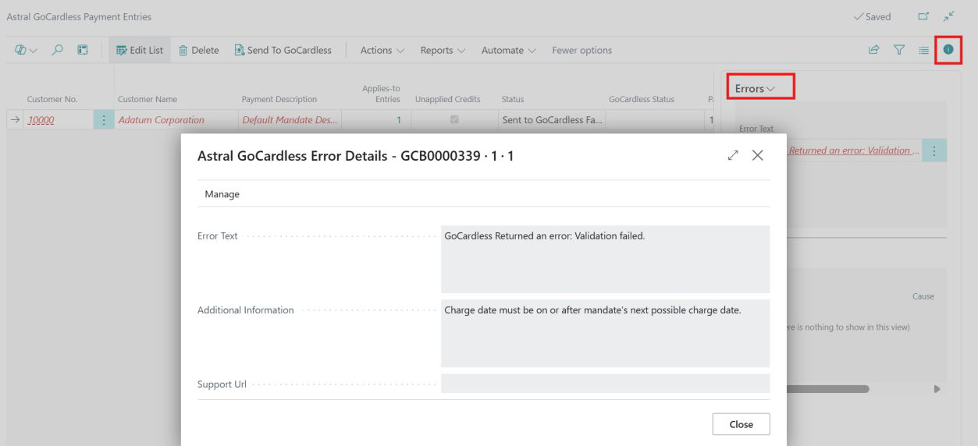The image size is (978, 446).
Task: Click the search magnifier icon in toolbar
Action: pos(58,50)
